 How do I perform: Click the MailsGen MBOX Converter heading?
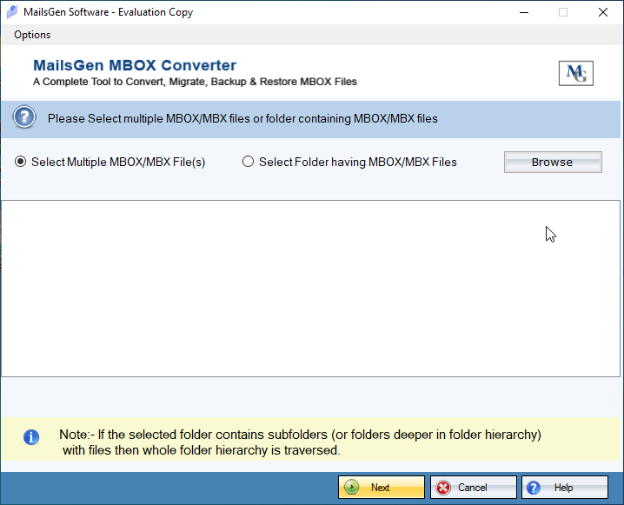tap(135, 65)
